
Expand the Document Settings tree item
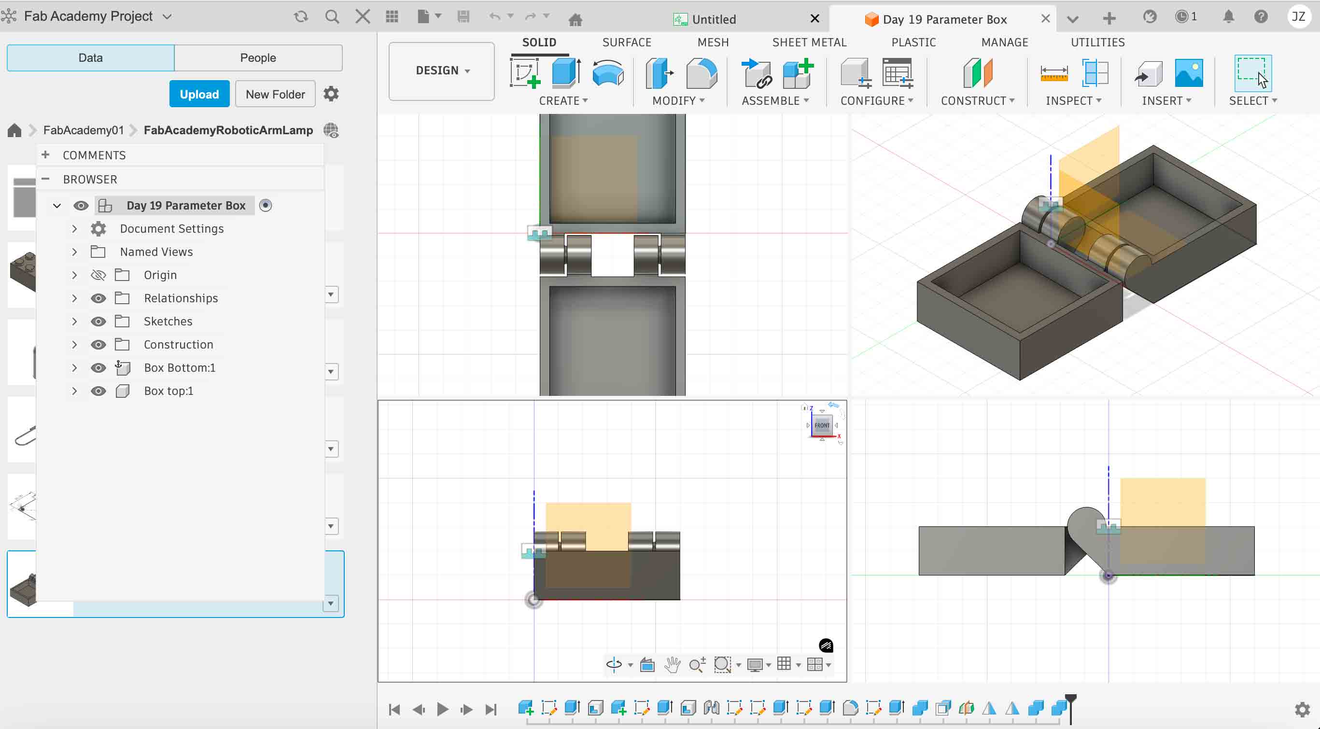(74, 228)
